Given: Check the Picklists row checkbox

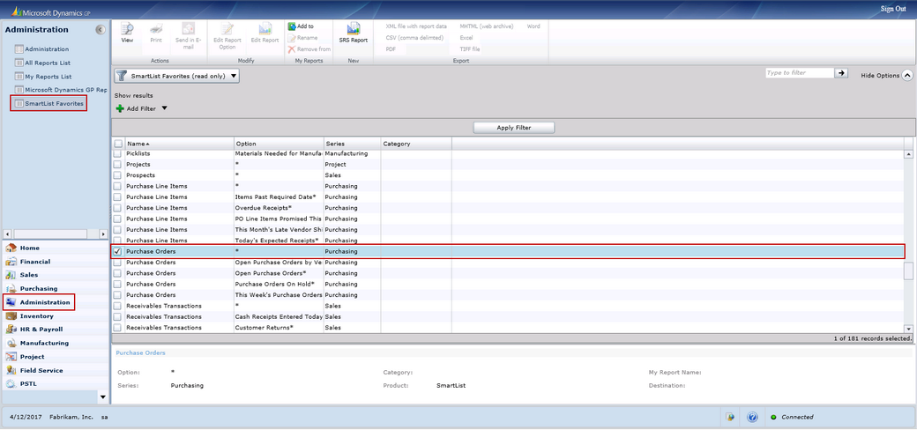Looking at the screenshot, I should (118, 153).
